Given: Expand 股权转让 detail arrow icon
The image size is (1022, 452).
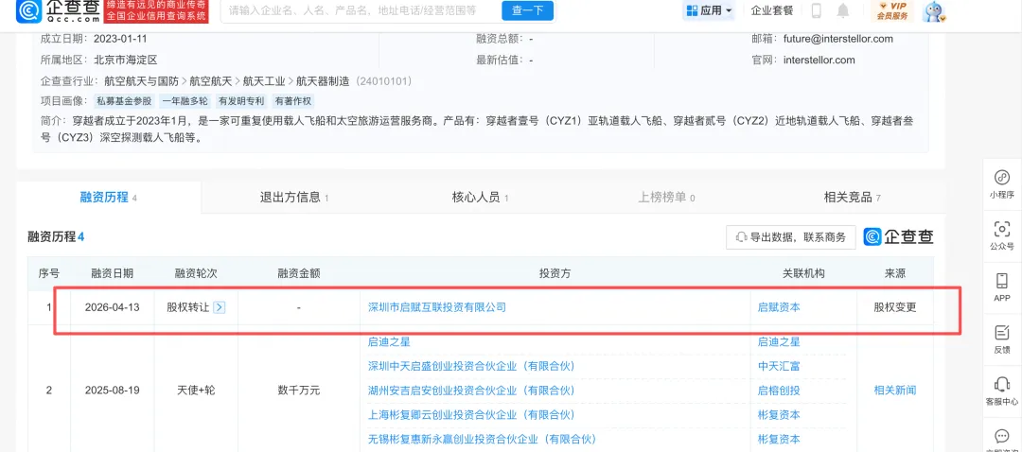Looking at the screenshot, I should 220,307.
